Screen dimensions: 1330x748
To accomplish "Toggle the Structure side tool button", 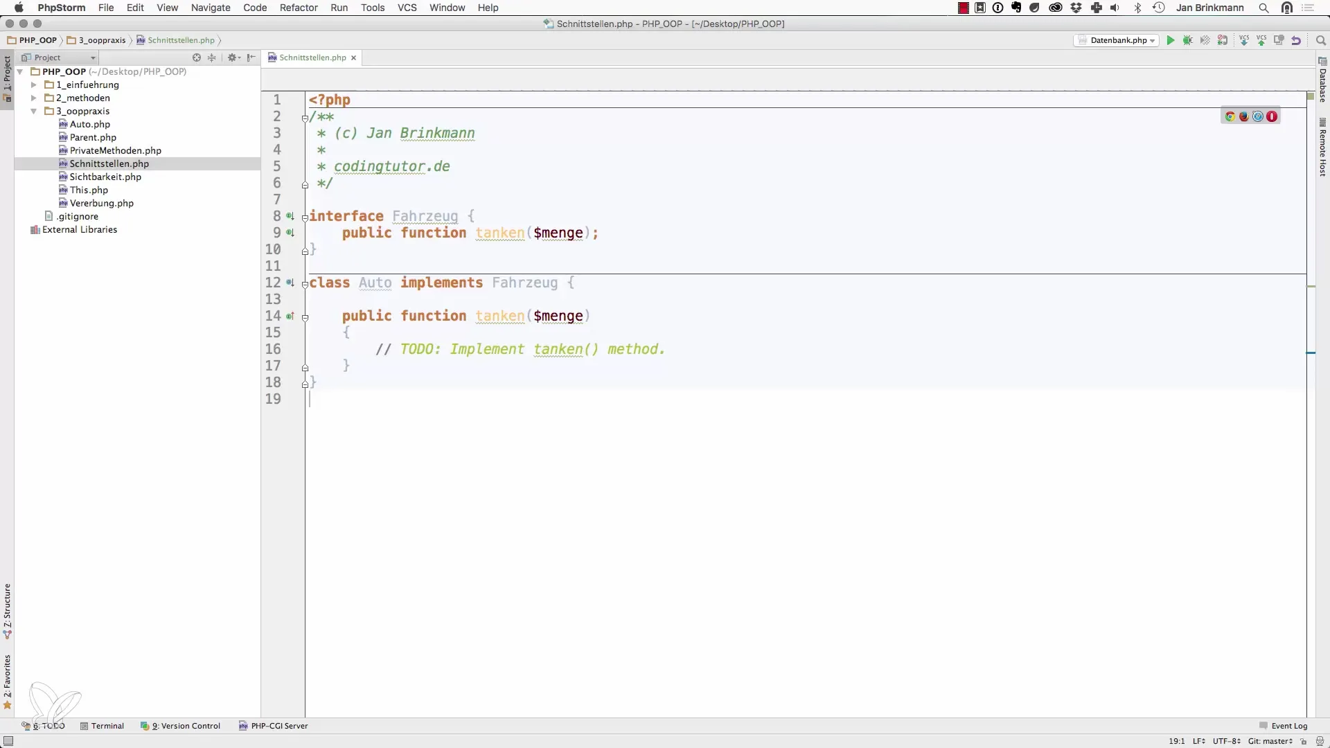I will tap(7, 611).
